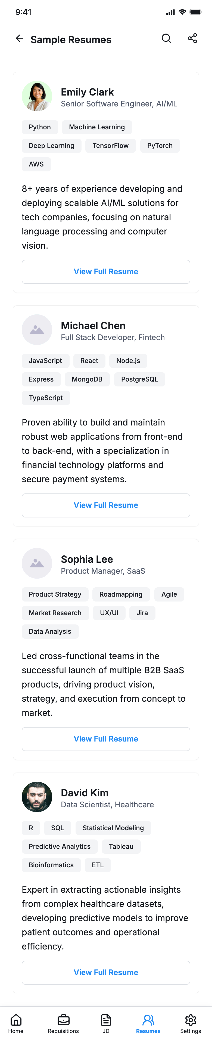
Task: Tap the Product Strategy skill chip
Action: [x=55, y=594]
